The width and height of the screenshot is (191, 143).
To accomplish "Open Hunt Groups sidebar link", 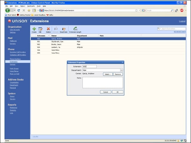I will 14,69.
